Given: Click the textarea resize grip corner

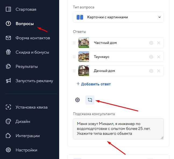Looking at the screenshot, I should 162,138.
